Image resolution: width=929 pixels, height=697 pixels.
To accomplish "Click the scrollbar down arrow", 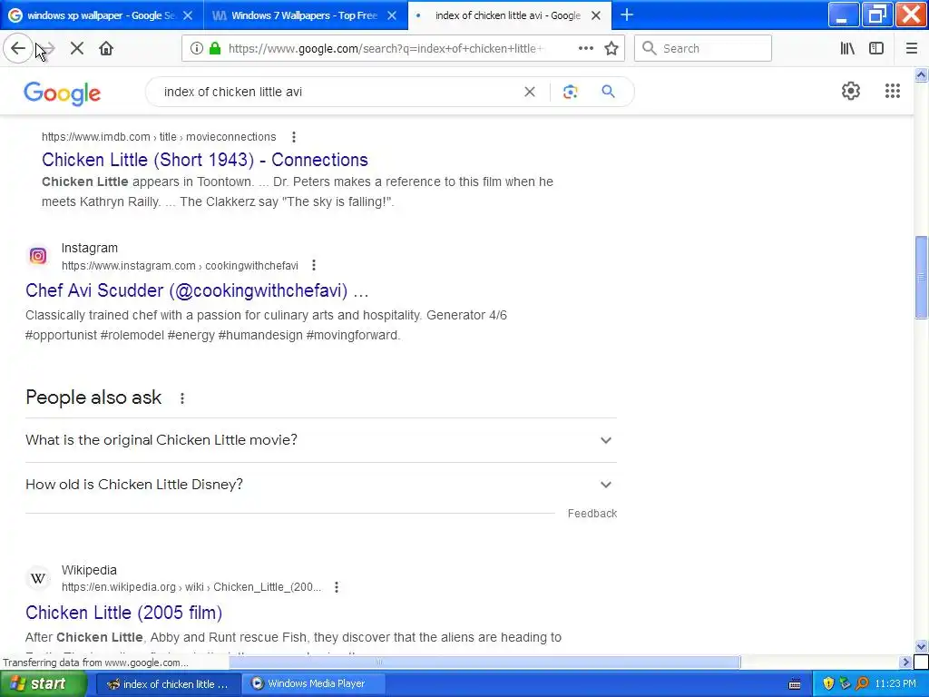I will click(x=922, y=646).
